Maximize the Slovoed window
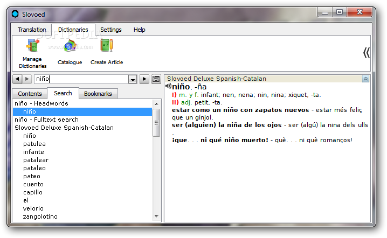Viewport: 387px width, 238px height. pos(340,12)
